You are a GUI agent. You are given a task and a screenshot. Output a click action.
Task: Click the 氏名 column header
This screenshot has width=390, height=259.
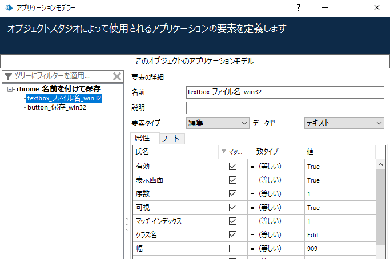pyautogui.click(x=176, y=152)
